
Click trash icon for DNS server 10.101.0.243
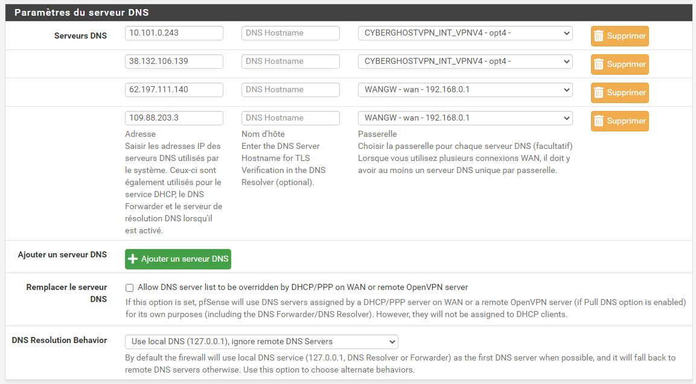[599, 36]
